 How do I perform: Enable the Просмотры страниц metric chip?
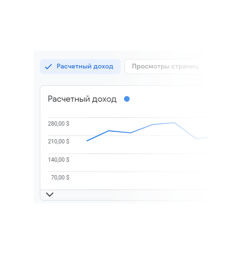click(165, 67)
